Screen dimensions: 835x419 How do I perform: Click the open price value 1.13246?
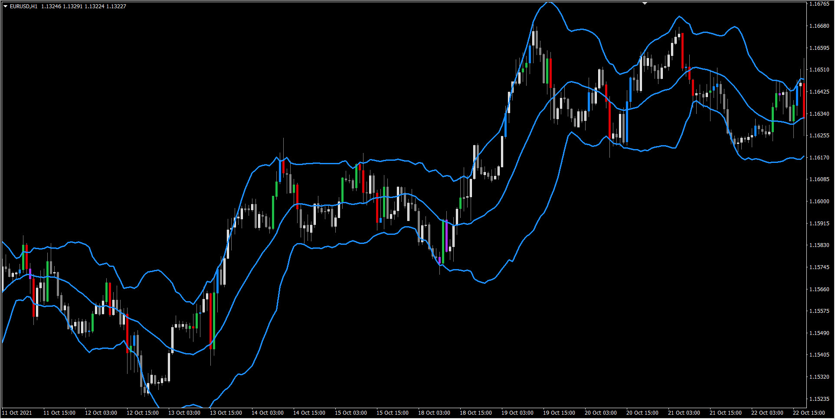click(51, 6)
